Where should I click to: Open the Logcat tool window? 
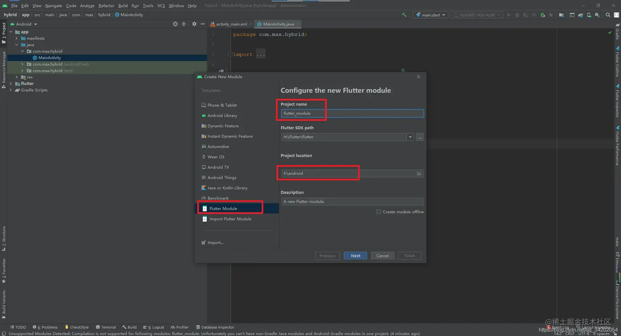154,327
